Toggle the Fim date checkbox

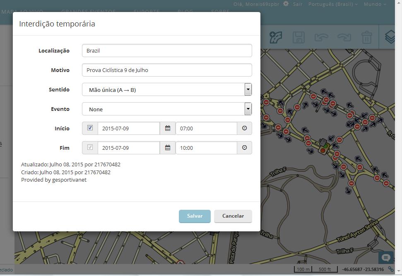pyautogui.click(x=89, y=148)
